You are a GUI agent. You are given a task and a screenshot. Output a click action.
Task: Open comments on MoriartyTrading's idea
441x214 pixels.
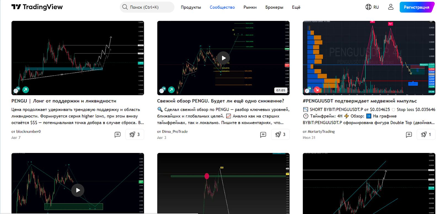pyautogui.click(x=409, y=135)
